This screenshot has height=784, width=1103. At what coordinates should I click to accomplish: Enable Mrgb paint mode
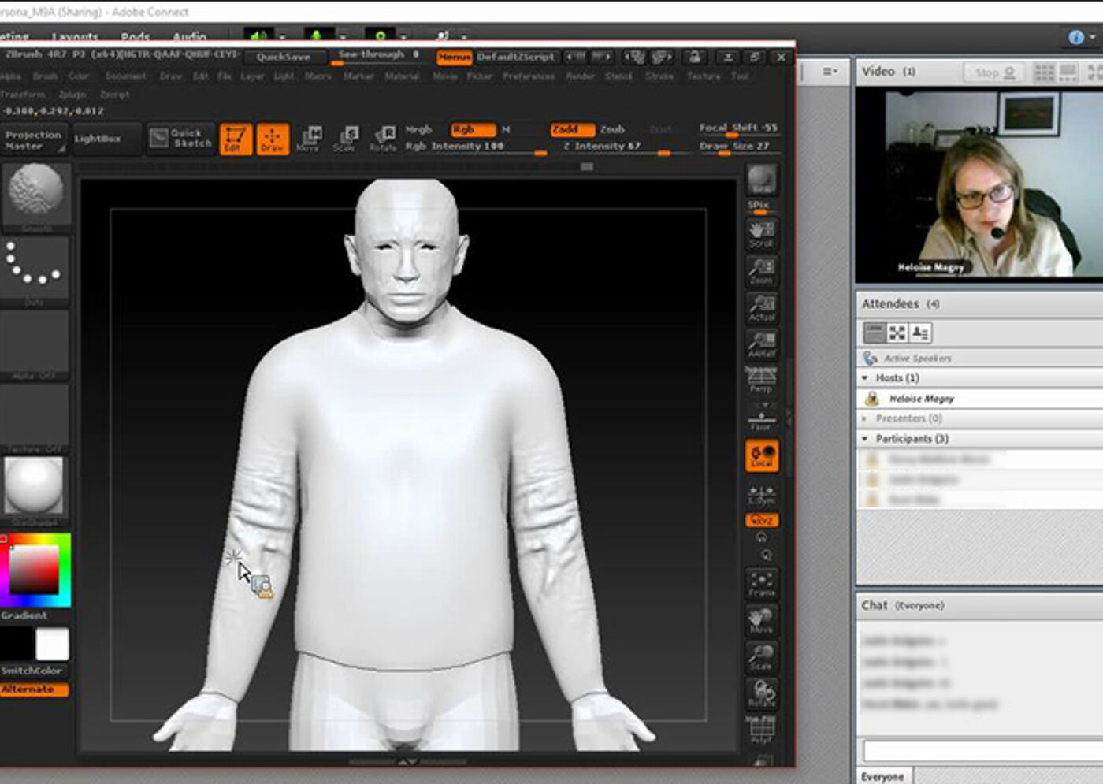tap(419, 129)
